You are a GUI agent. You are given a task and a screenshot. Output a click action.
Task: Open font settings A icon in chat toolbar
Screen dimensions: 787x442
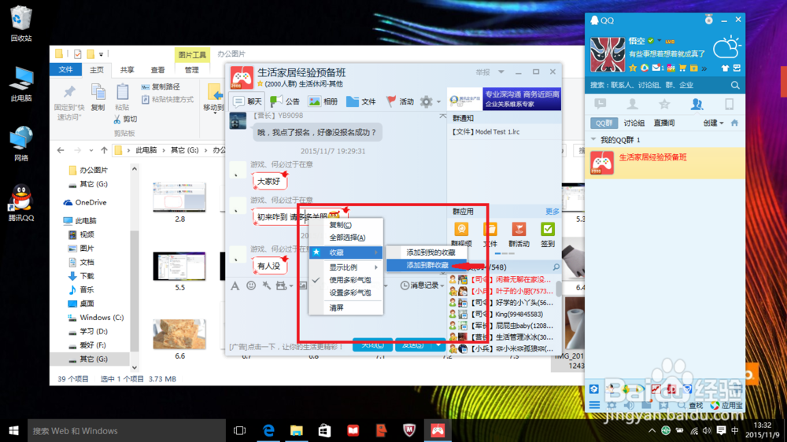pos(235,285)
